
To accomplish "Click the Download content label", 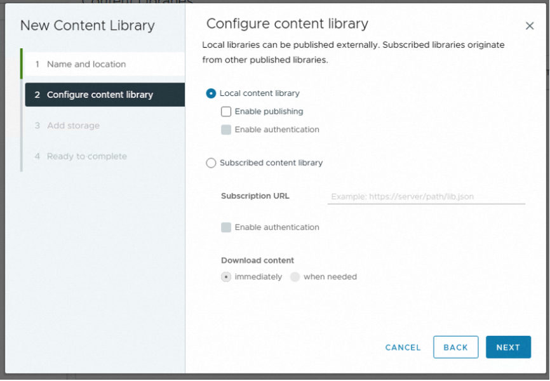I will tap(257, 260).
